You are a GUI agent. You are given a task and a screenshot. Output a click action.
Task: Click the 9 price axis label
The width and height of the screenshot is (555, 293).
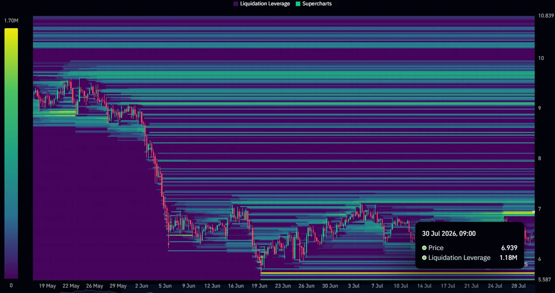tap(539, 108)
